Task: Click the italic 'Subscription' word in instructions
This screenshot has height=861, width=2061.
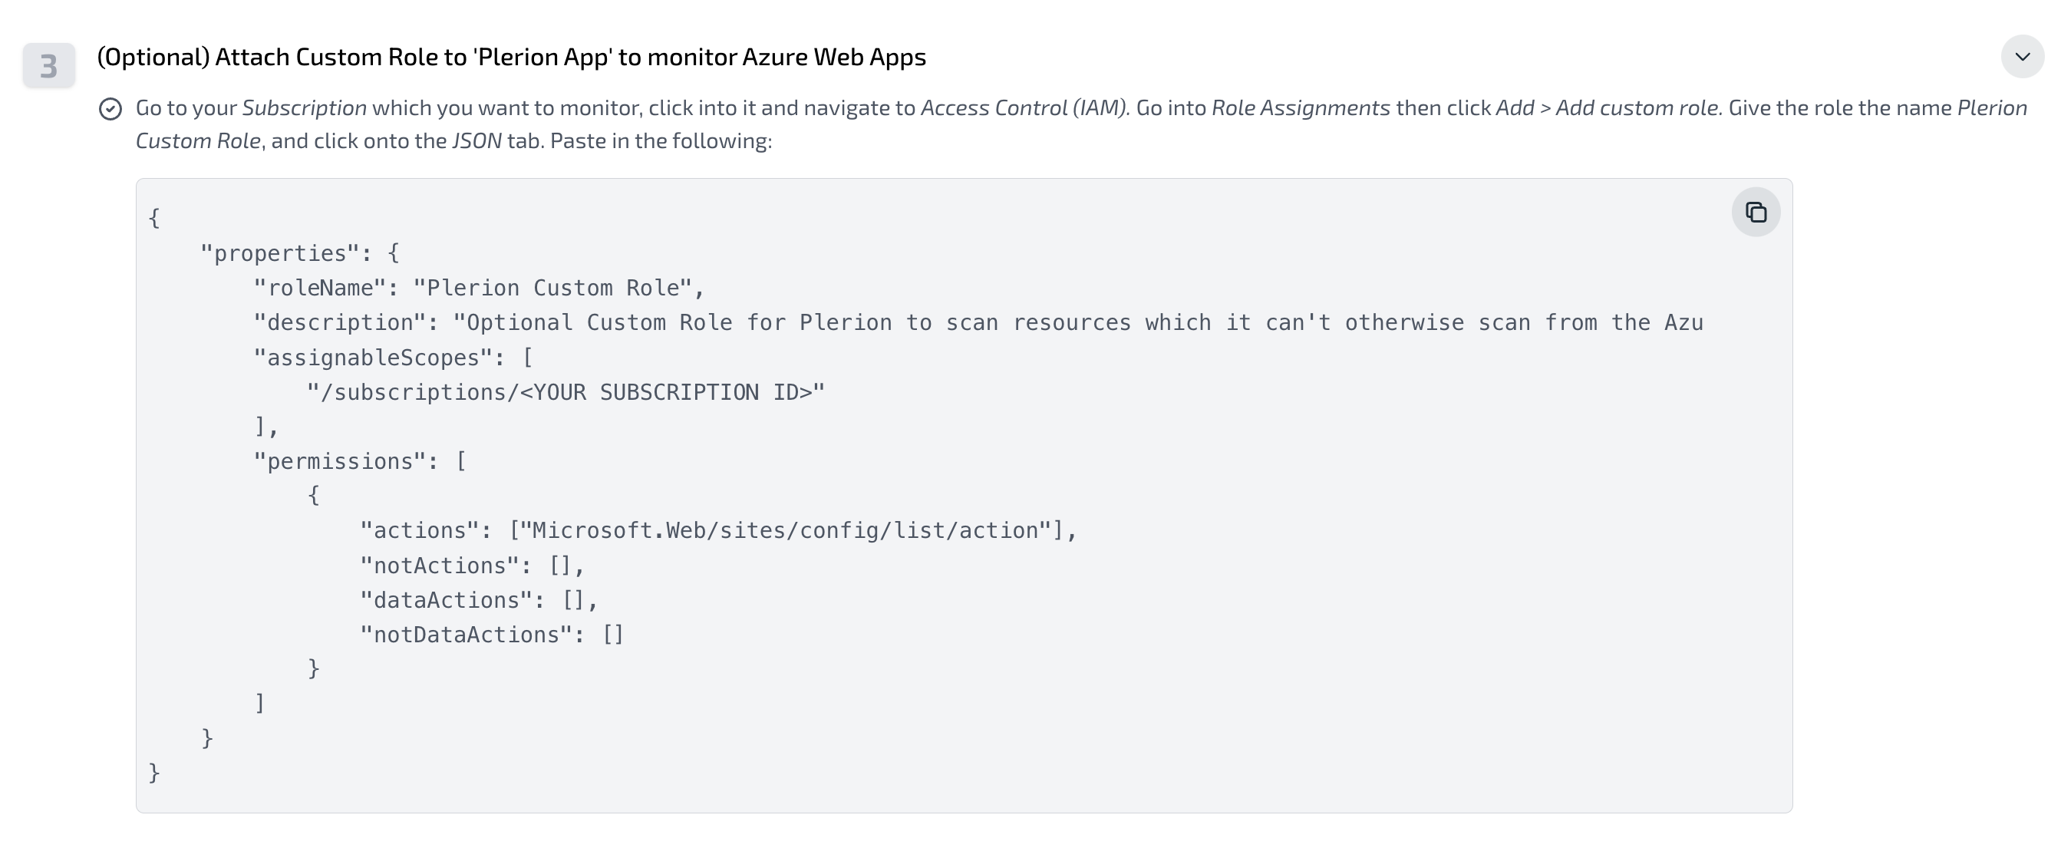Action: pos(304,108)
